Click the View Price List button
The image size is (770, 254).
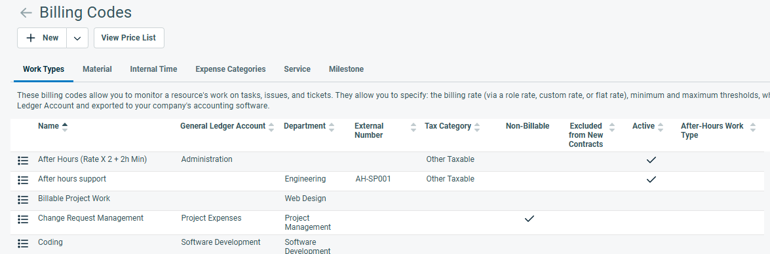128,38
